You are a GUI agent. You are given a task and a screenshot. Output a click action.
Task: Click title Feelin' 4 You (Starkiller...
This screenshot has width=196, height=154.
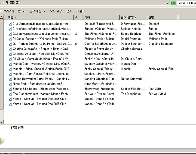(101, 59)
